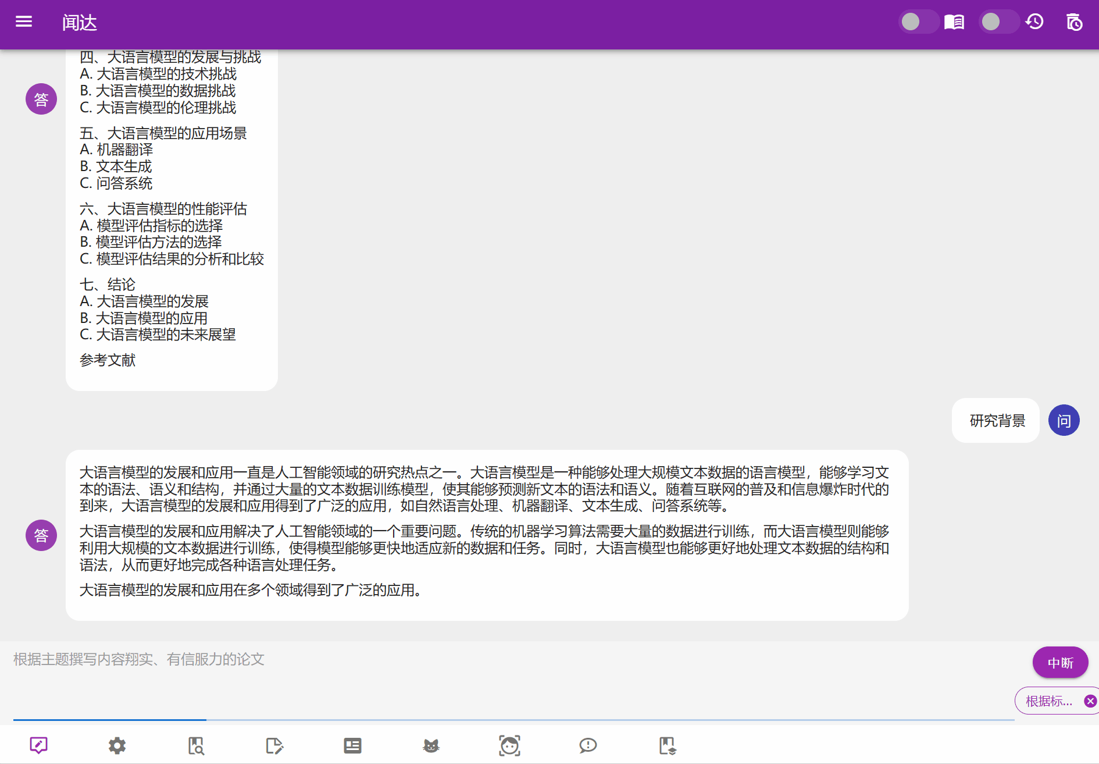Viewport: 1099px width, 764px height.
Task: Toggle the knowledge base book switch
Action: [x=918, y=22]
